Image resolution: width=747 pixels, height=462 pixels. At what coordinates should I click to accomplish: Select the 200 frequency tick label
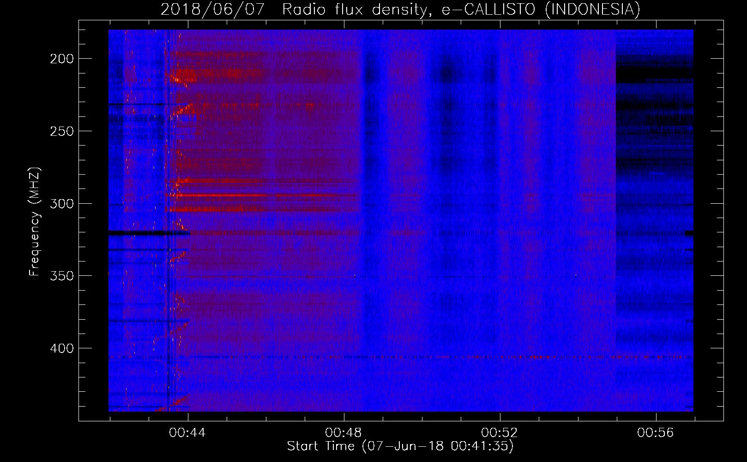(x=62, y=59)
